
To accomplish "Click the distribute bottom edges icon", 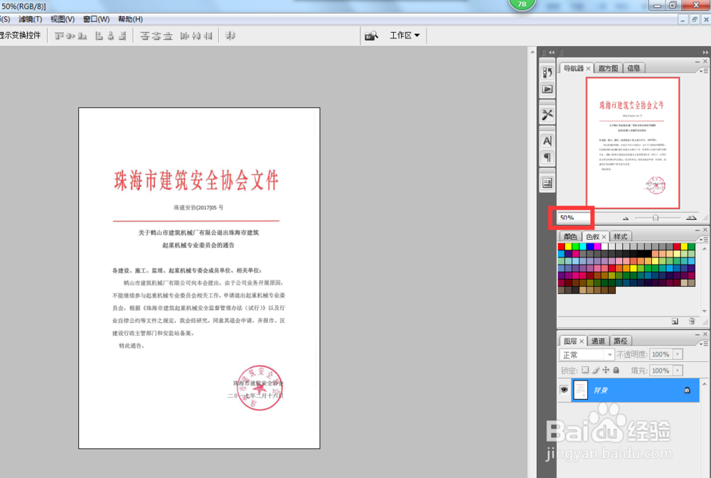I will pyautogui.click(x=169, y=36).
